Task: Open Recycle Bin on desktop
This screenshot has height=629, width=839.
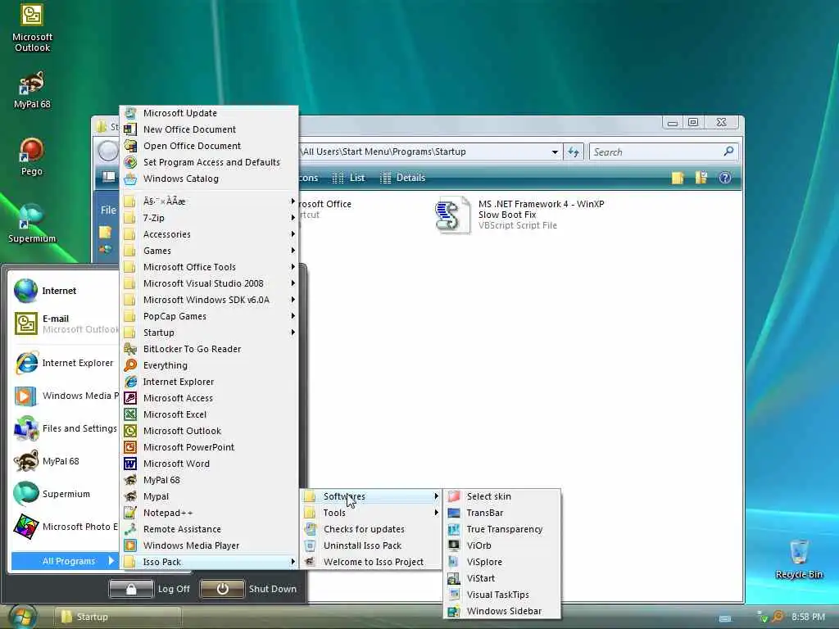Action: click(799, 559)
